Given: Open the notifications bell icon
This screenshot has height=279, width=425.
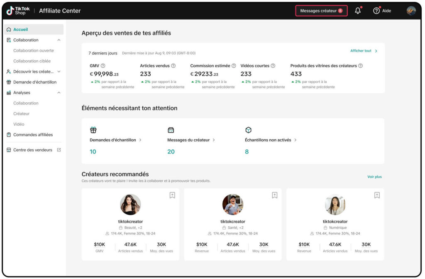Looking at the screenshot, I should coord(358,10).
